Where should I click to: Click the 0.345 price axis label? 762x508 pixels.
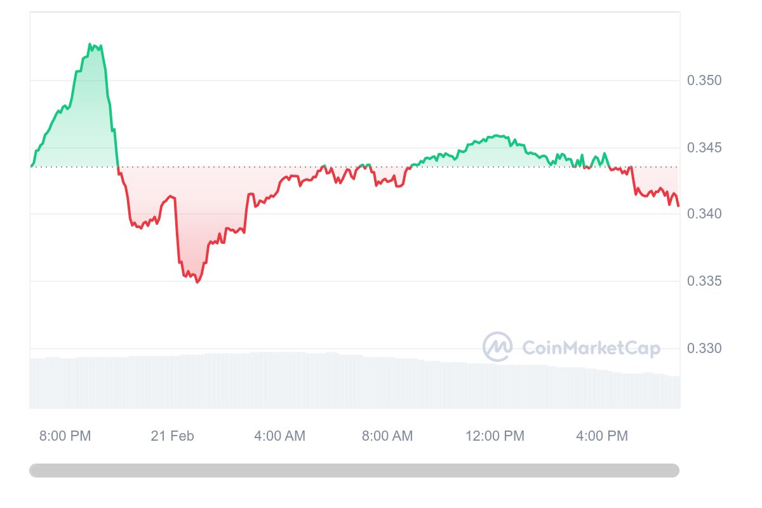tap(704, 148)
